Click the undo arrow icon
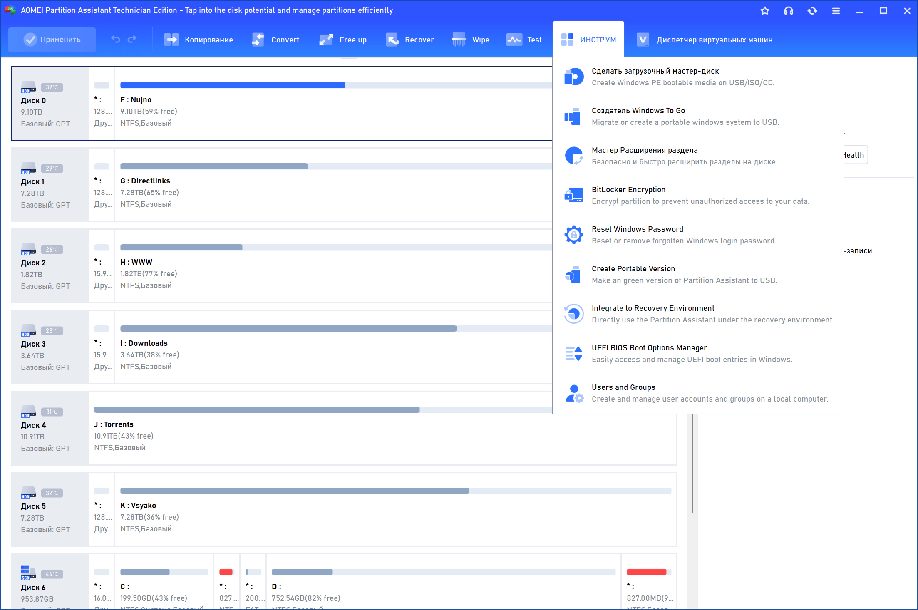The height and width of the screenshot is (610, 918). coord(116,40)
